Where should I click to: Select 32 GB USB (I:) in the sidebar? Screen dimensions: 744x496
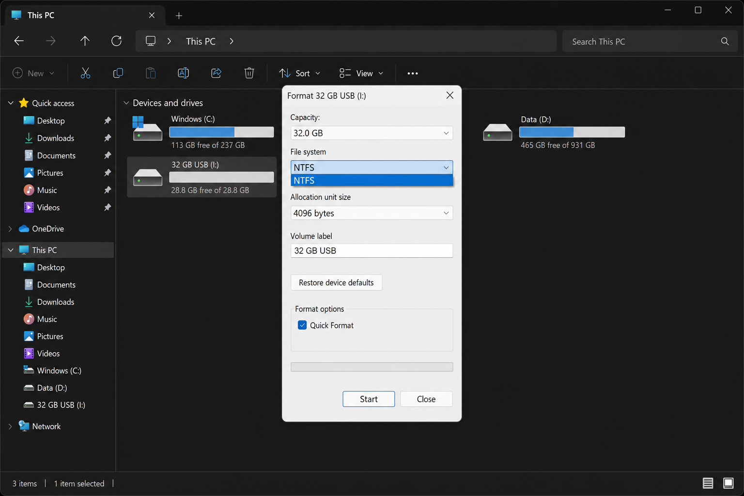point(61,405)
